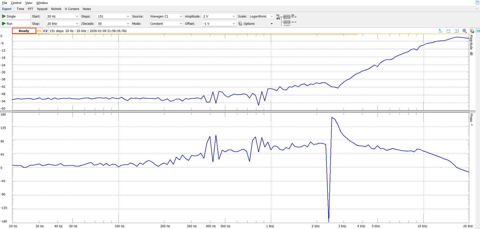
Task: Open the Source Wavegen C1 dropdown
Action: point(166,16)
